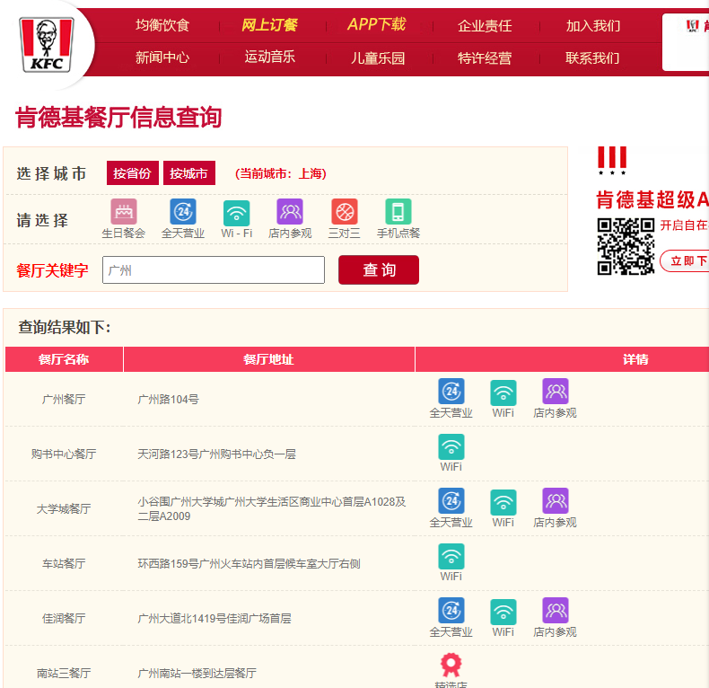The width and height of the screenshot is (709, 688).
Task: Click restaurant name 广州餐厅
Action: 64,399
